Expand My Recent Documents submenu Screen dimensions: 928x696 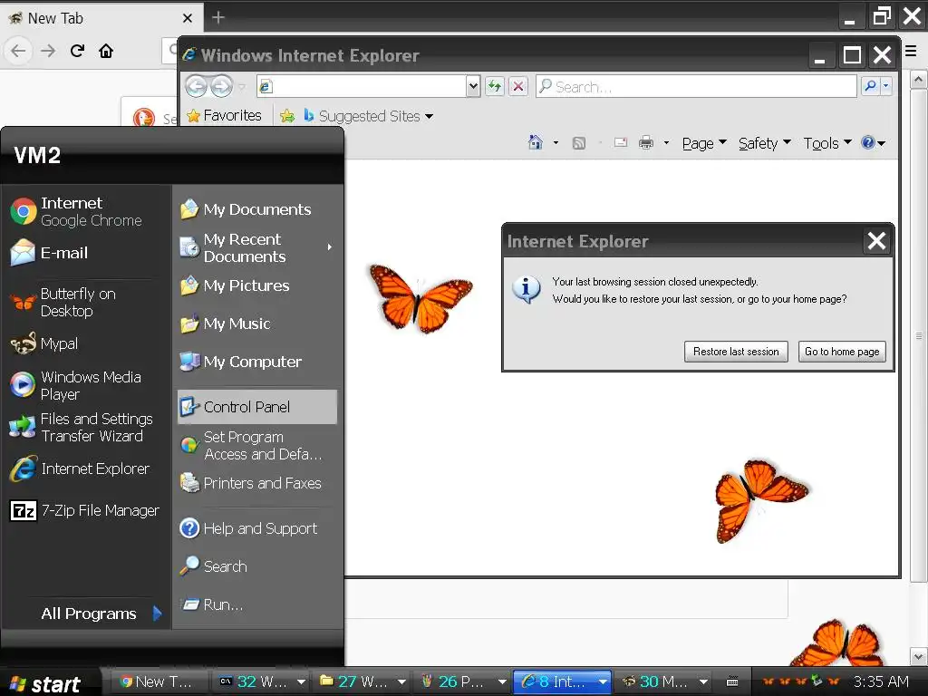256,247
